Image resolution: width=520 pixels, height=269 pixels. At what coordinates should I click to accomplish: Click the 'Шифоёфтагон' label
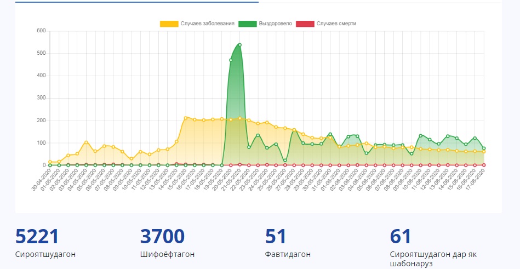tap(167, 254)
